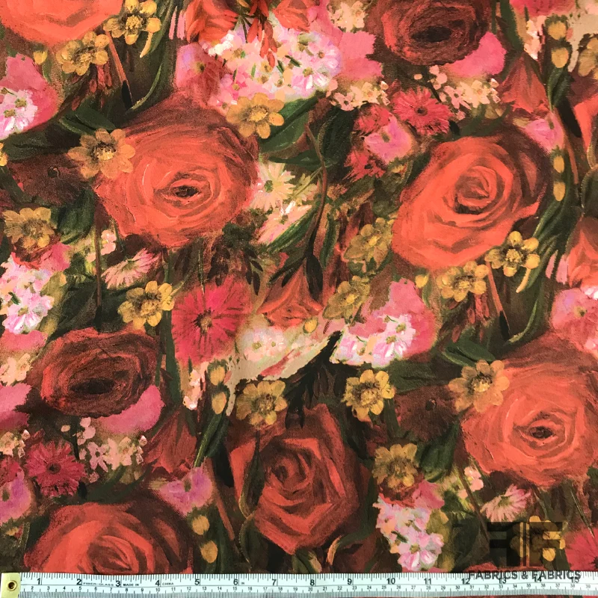This screenshot has height=598, width=598.
Task: Click the 2 inch mark on ruler
Action: pos(79,582)
